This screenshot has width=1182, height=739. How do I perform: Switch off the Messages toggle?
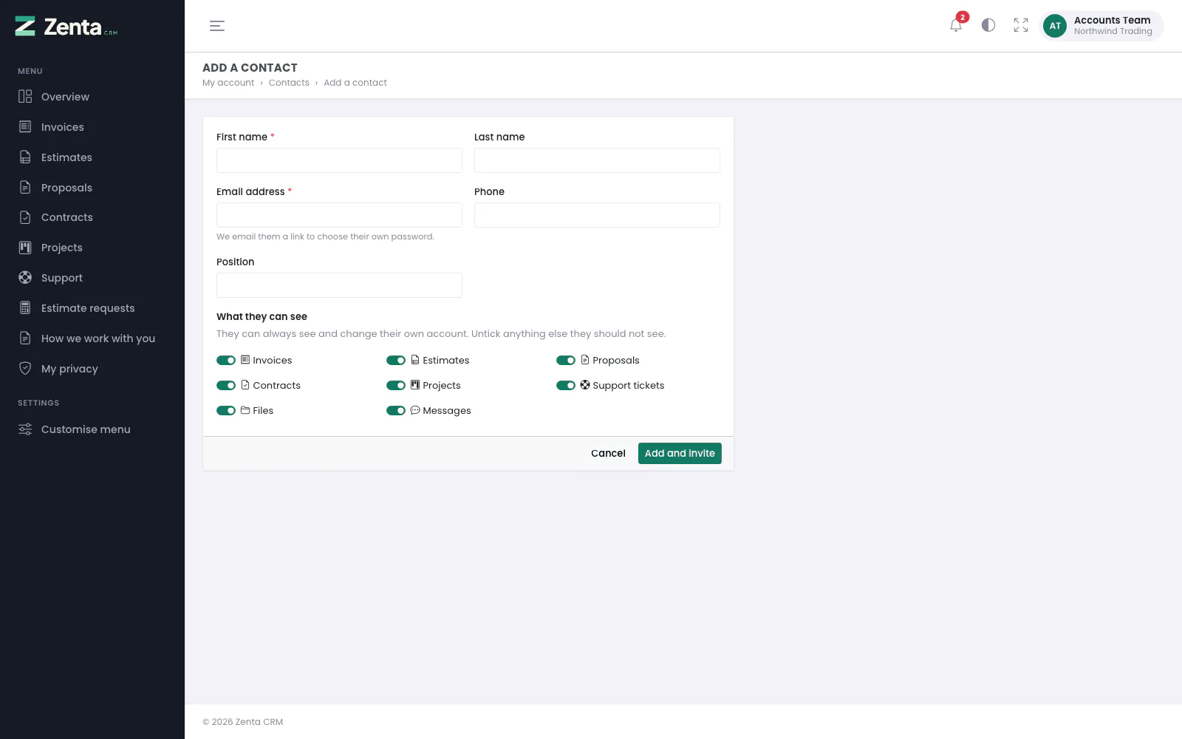(396, 411)
